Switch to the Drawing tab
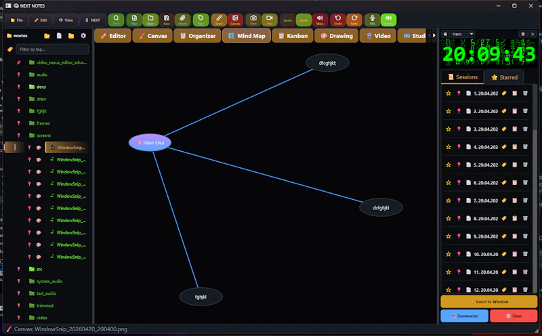This screenshot has height=336, width=542. (336, 36)
